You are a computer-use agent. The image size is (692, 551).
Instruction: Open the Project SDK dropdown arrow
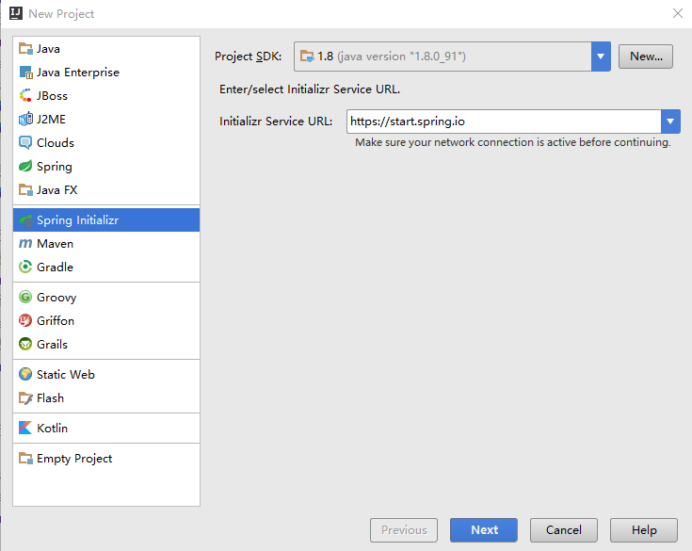coord(601,57)
